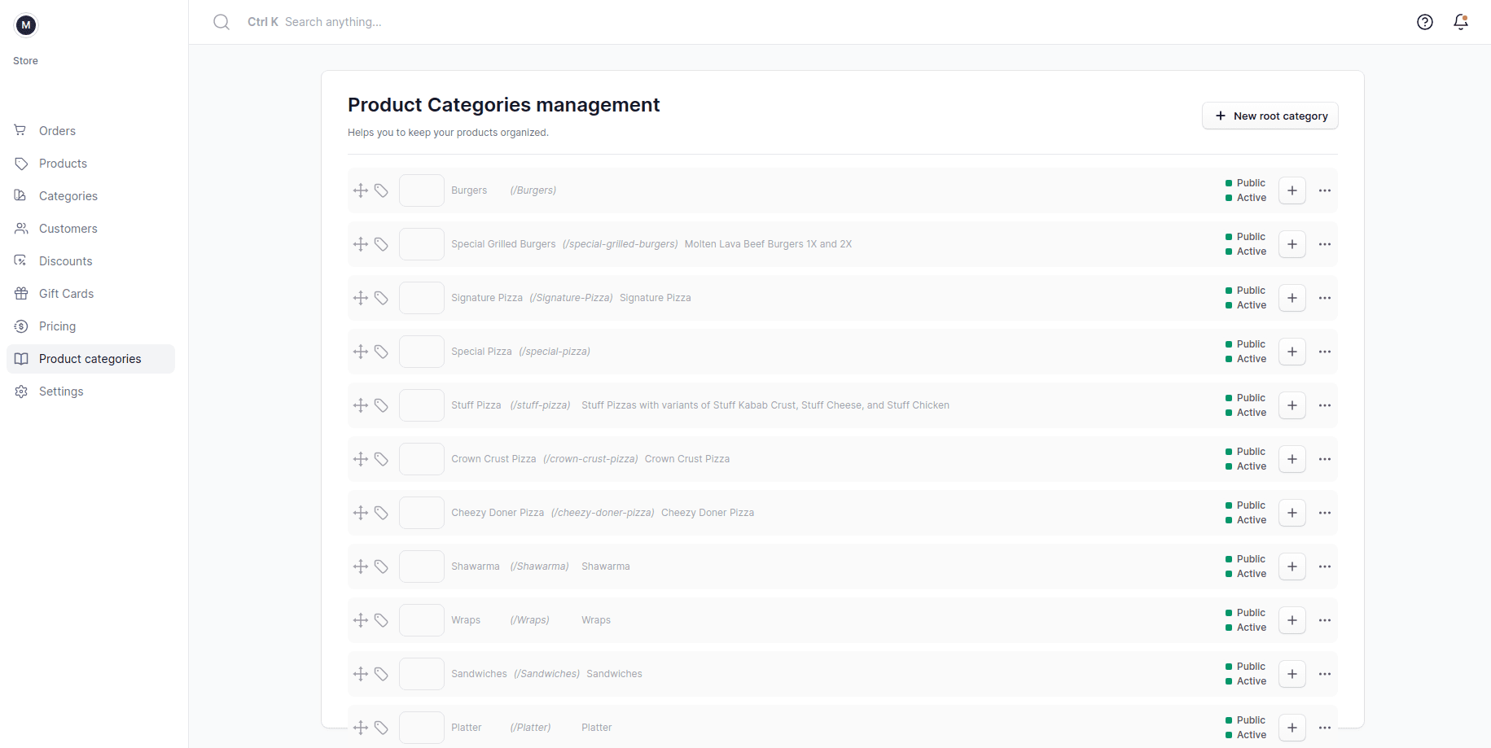Go to Orders in sidebar
This screenshot has width=1491, height=748.
pos(90,131)
